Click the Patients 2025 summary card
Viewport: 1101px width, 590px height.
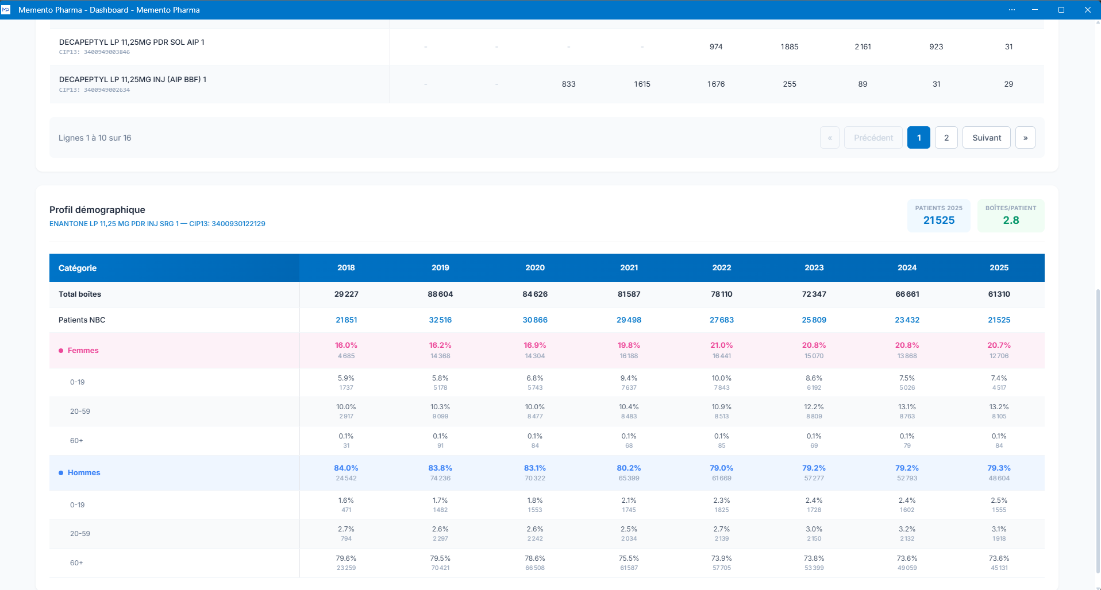tap(939, 215)
